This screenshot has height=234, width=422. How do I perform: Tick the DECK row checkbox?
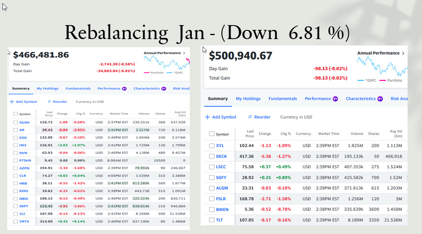211,156
